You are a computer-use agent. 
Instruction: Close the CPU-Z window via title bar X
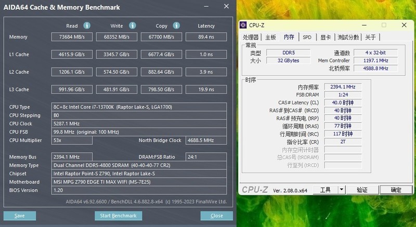tap(404, 25)
